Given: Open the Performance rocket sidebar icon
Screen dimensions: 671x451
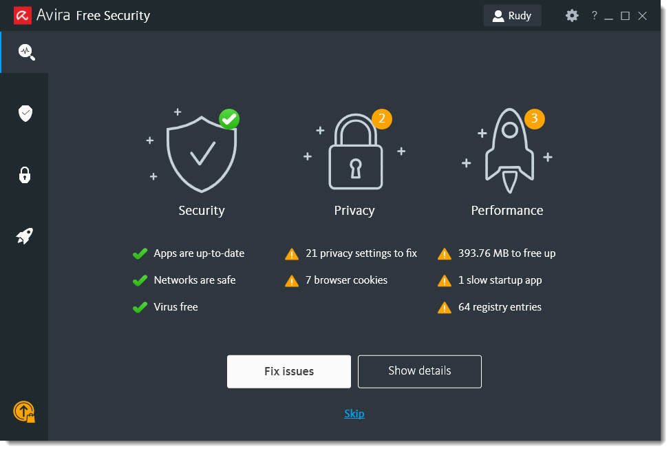Looking at the screenshot, I should (x=24, y=236).
